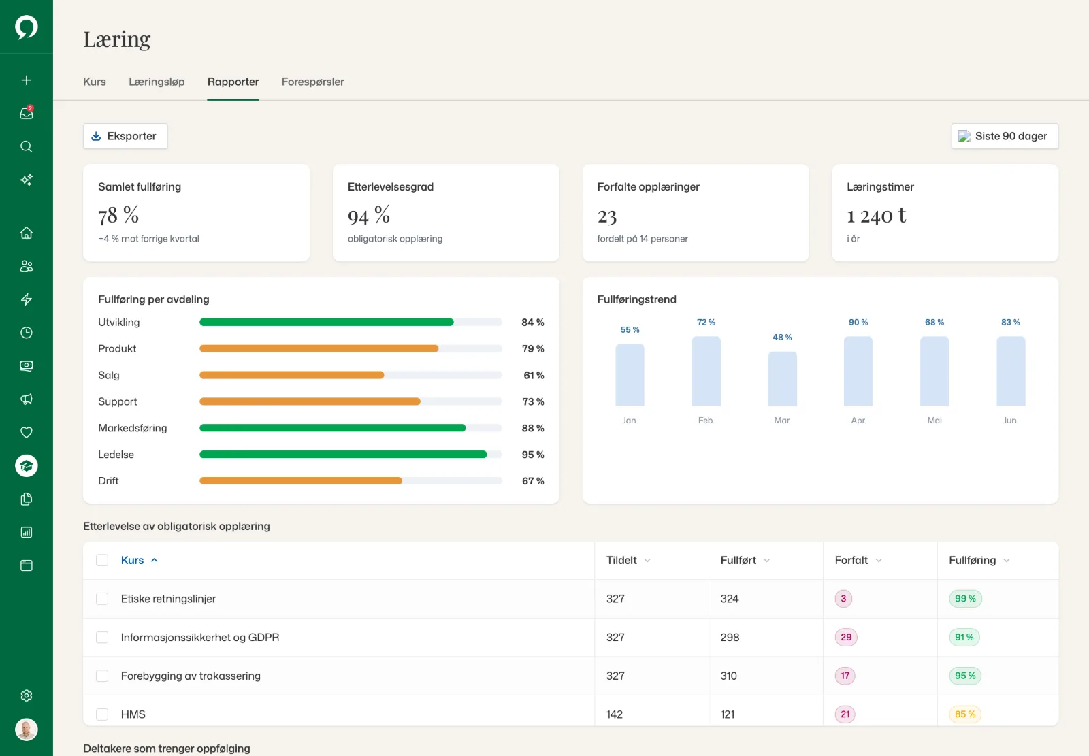This screenshot has height=756, width=1089.
Task: Click the bar chart reports sidebar icon
Action: (27, 532)
